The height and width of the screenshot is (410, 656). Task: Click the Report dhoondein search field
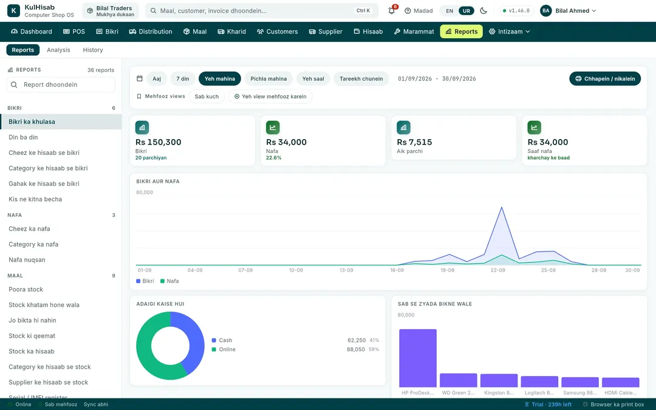(61, 84)
